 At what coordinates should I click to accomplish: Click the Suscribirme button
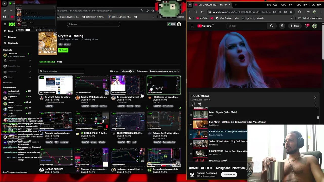coord(229,174)
